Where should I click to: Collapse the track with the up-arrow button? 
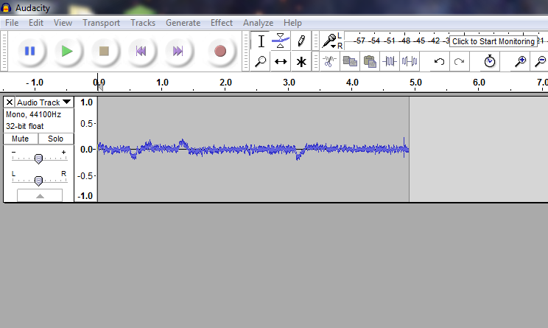40,195
